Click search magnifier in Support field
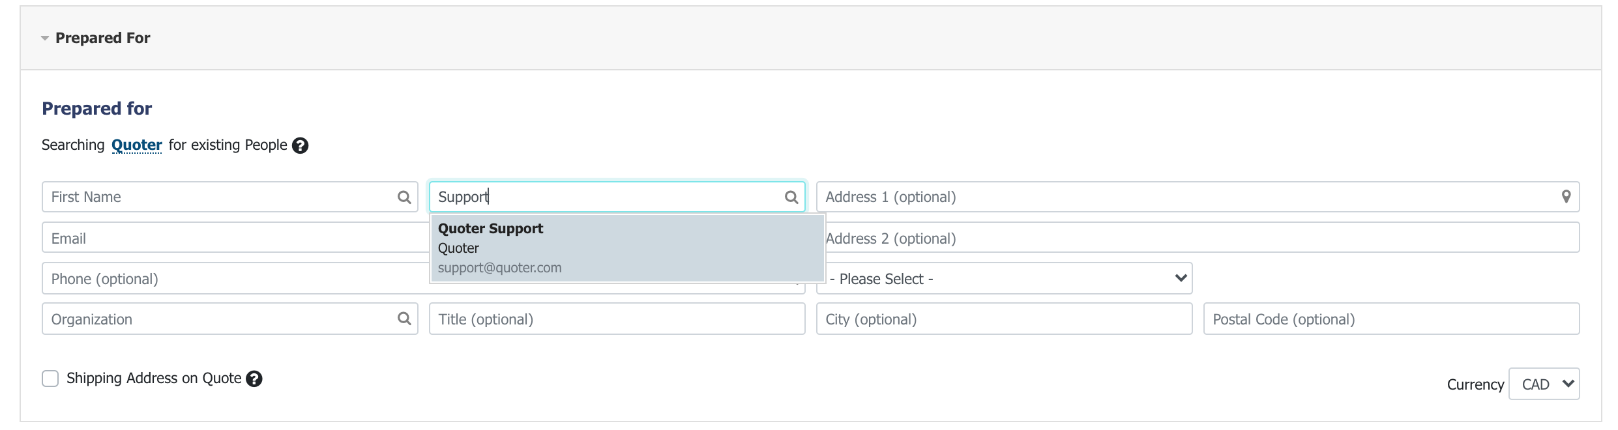The width and height of the screenshot is (1618, 430). coord(791,197)
